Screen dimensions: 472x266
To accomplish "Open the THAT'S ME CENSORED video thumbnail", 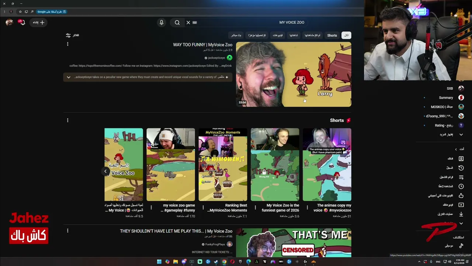I will 294,243.
